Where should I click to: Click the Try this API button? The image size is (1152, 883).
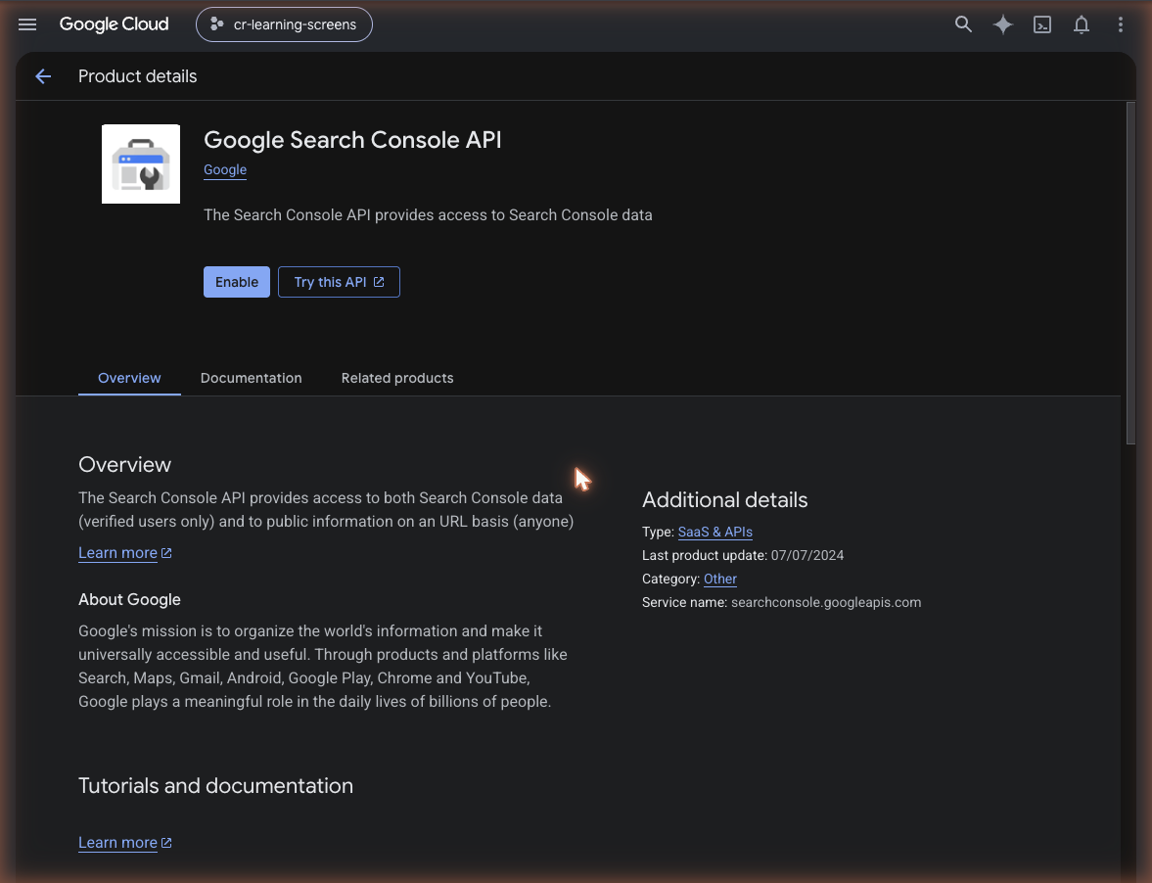tap(339, 282)
